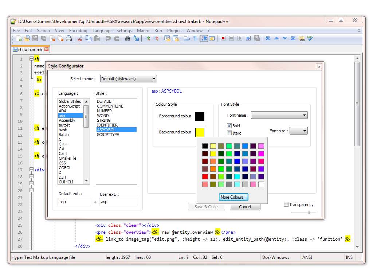
Task: Click the Close All documents icon
Action: point(60,38)
